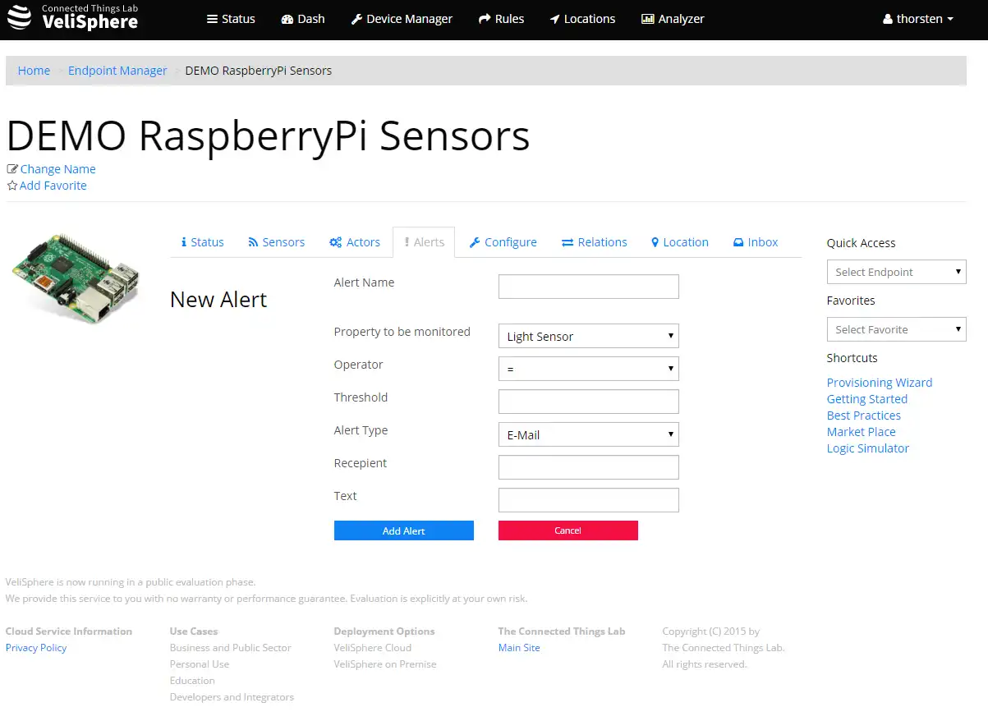
Task: Open the Analyzer menu in navbar
Action: point(673,19)
